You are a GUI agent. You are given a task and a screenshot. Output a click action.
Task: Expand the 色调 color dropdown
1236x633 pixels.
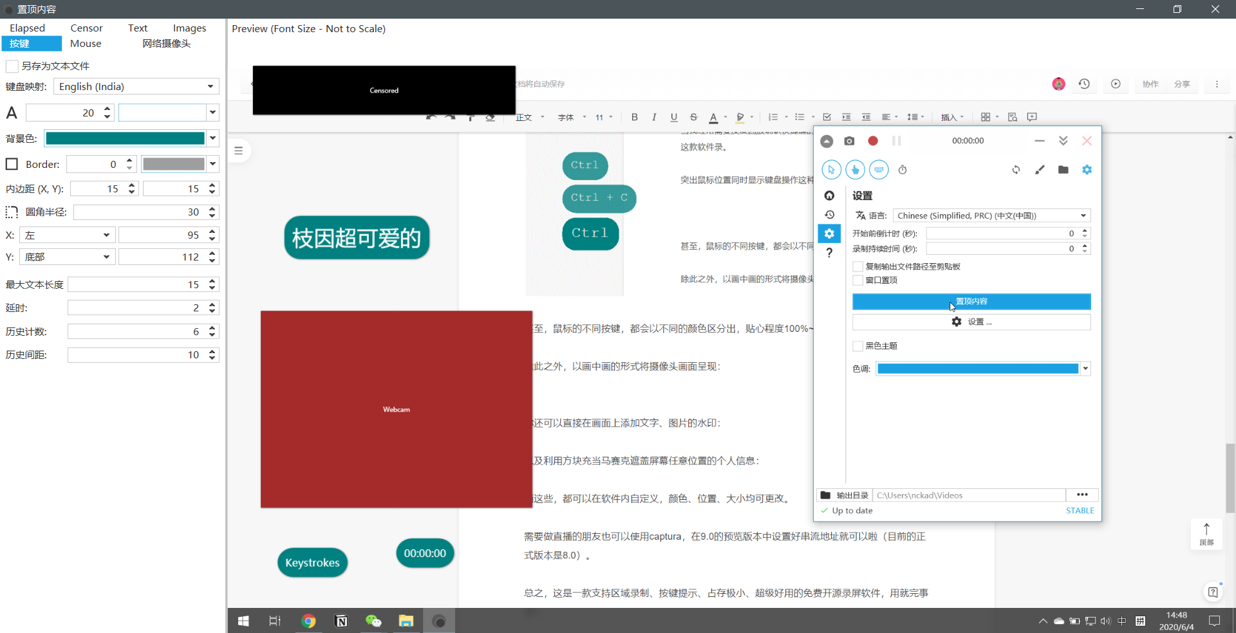[1085, 369]
